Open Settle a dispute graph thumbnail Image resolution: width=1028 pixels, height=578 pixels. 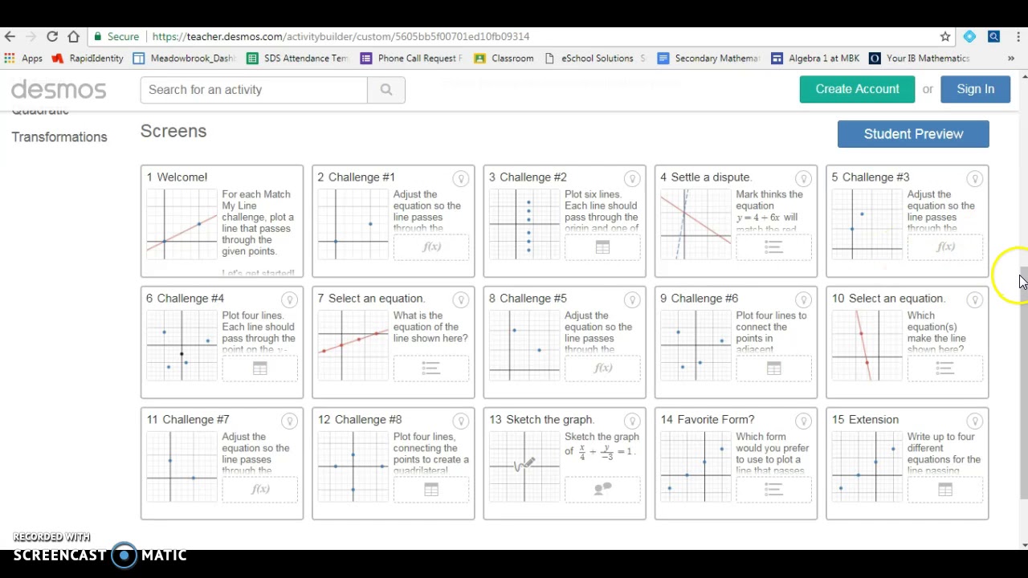click(696, 225)
